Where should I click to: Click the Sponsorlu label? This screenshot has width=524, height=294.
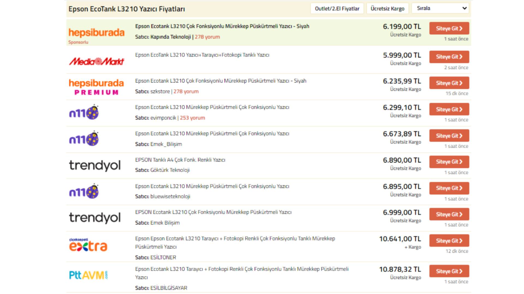click(x=78, y=42)
